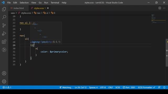This screenshot has width=168, height=94.
Task: Open the Source Control view
Action: pos(4,25)
